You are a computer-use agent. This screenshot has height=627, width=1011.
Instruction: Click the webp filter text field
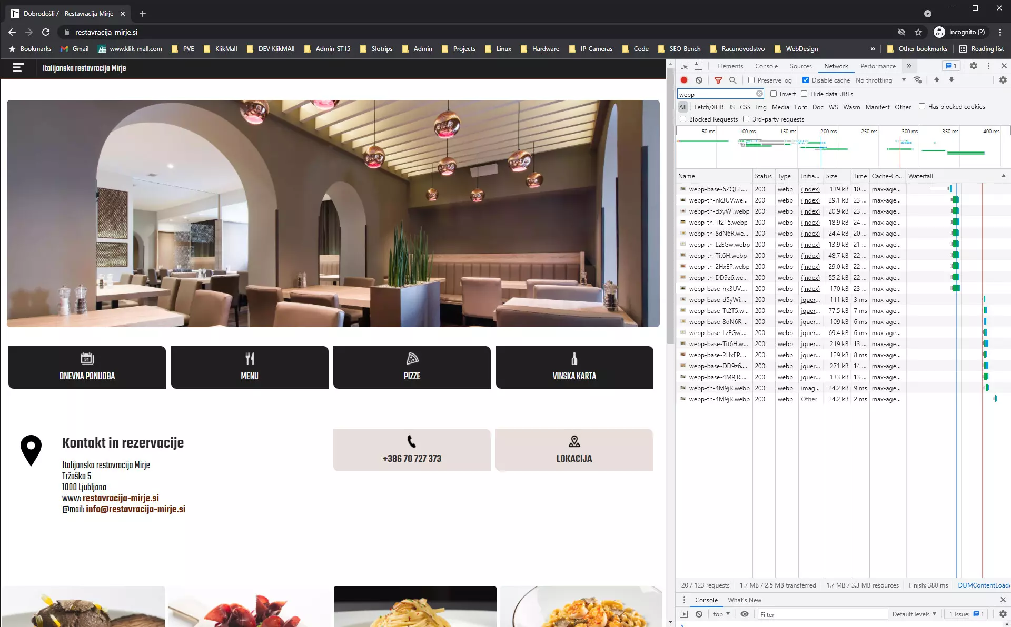coord(716,95)
